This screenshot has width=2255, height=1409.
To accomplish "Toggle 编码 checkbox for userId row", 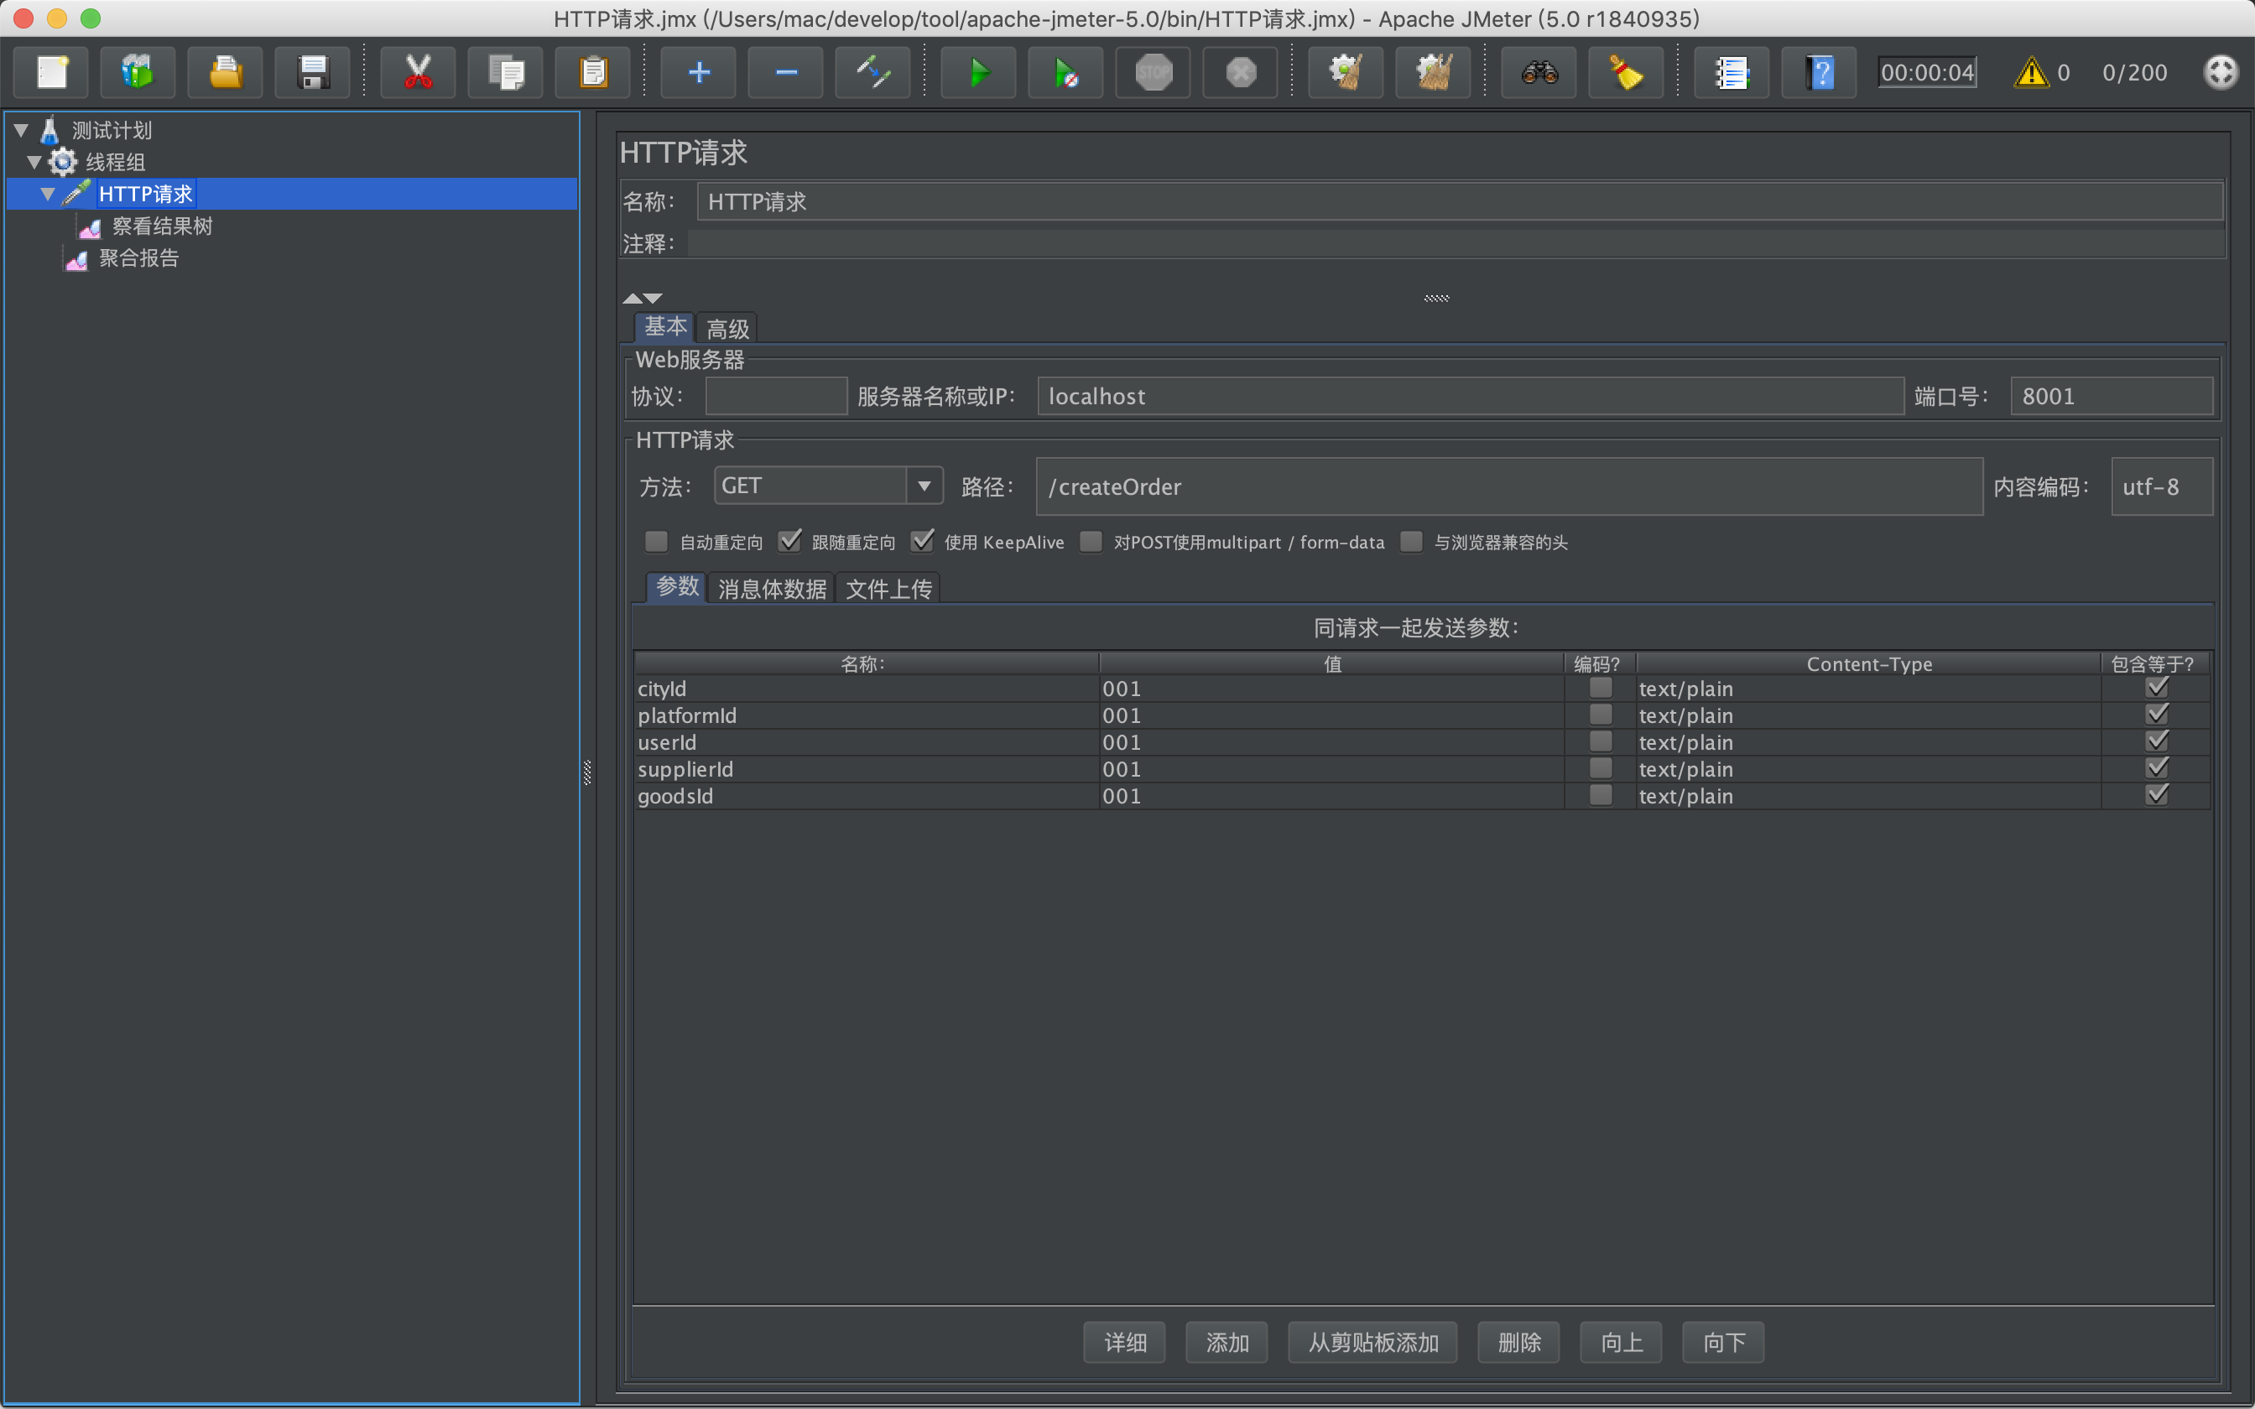I will point(1601,741).
